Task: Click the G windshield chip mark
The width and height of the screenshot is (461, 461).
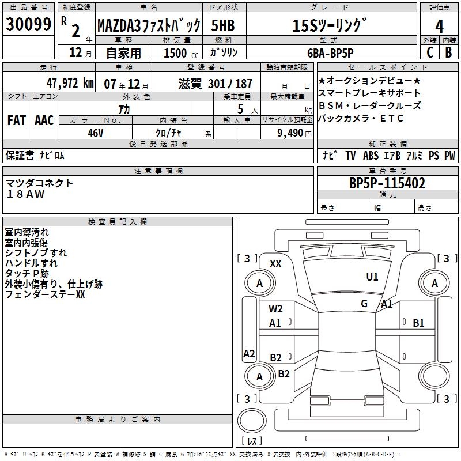Action: coord(364,304)
